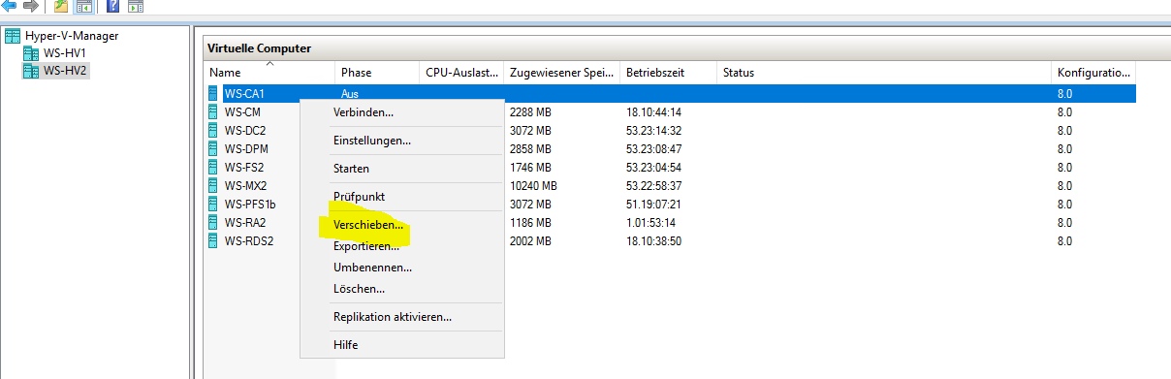Select the WS-CM row name

242,112
